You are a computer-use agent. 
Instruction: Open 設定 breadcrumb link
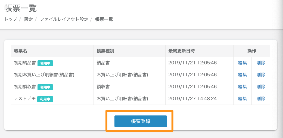28,19
